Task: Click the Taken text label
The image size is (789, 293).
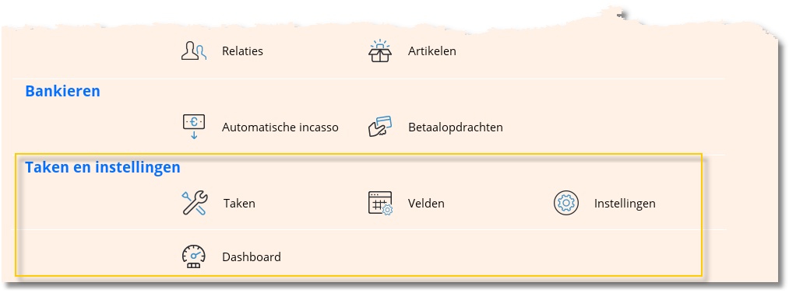Action: (240, 204)
